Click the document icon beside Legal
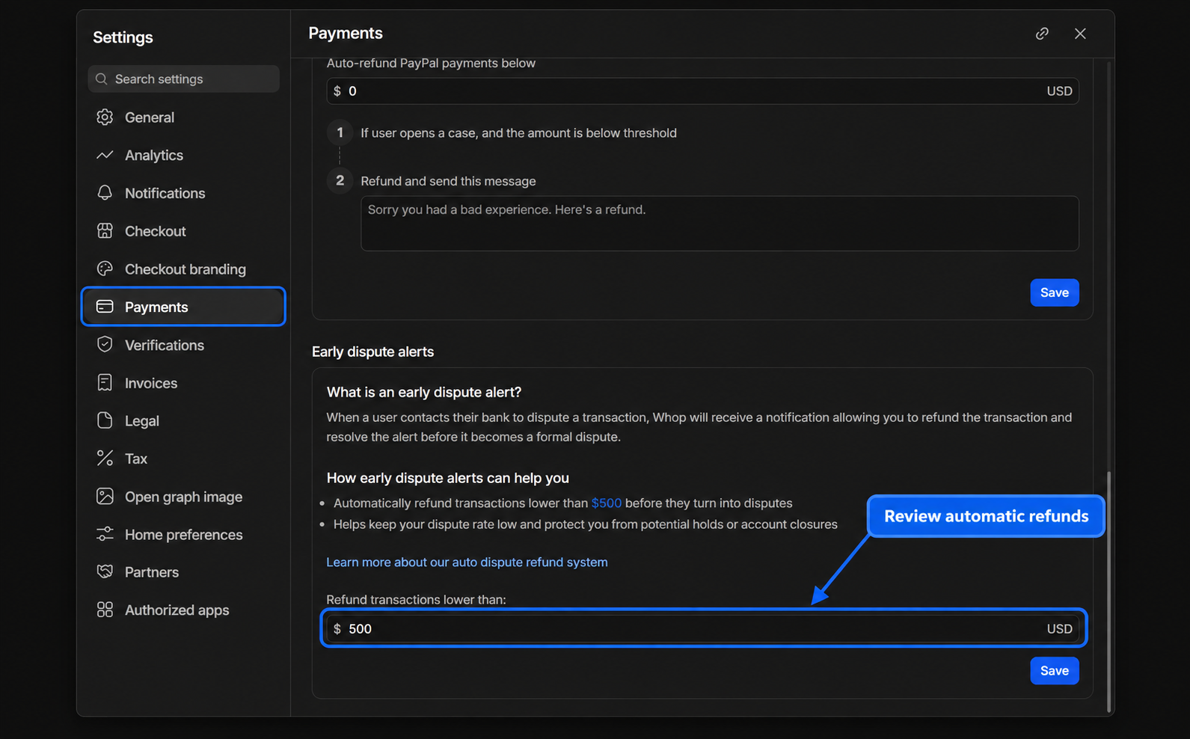This screenshot has height=739, width=1190. tap(105, 420)
